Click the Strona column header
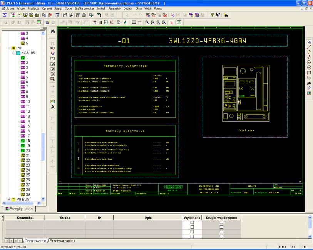The width and height of the screenshot is (313, 250). point(65,218)
